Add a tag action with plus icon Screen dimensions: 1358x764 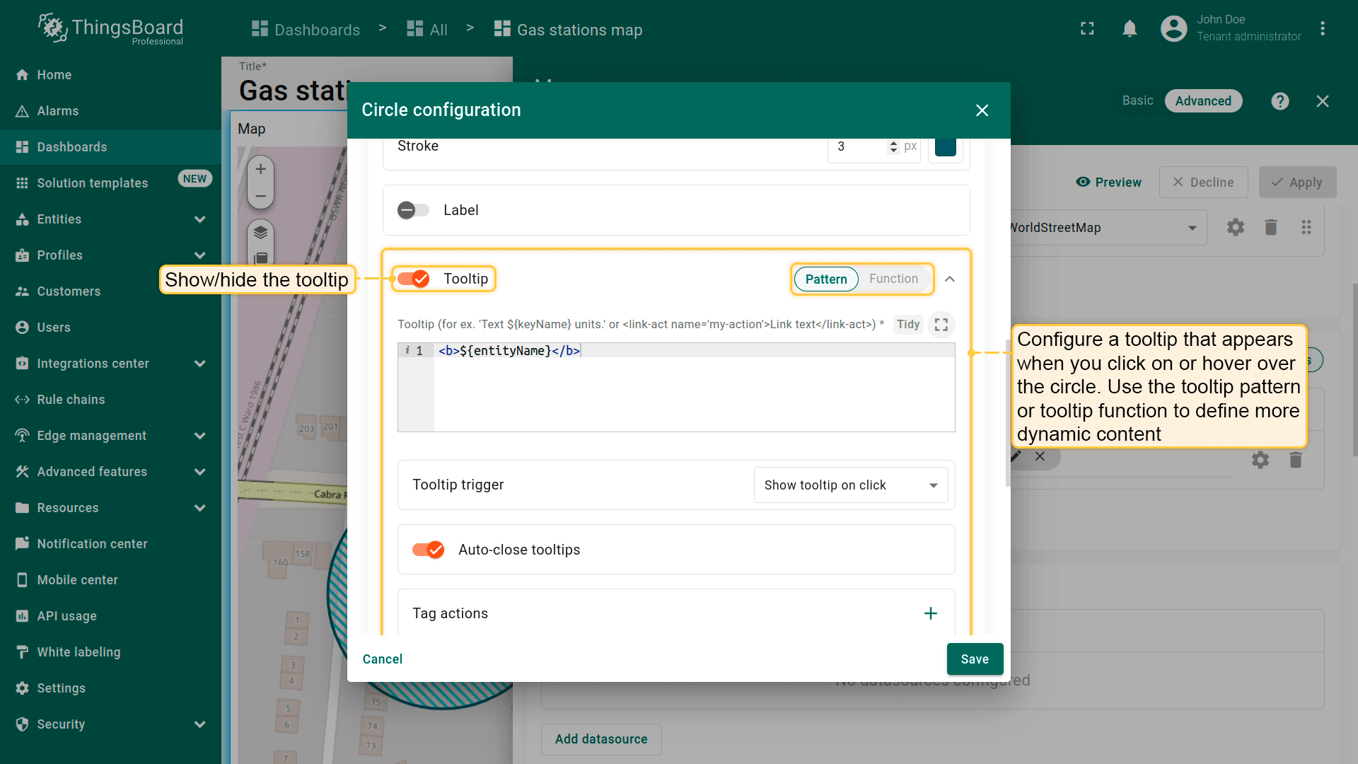tap(930, 613)
